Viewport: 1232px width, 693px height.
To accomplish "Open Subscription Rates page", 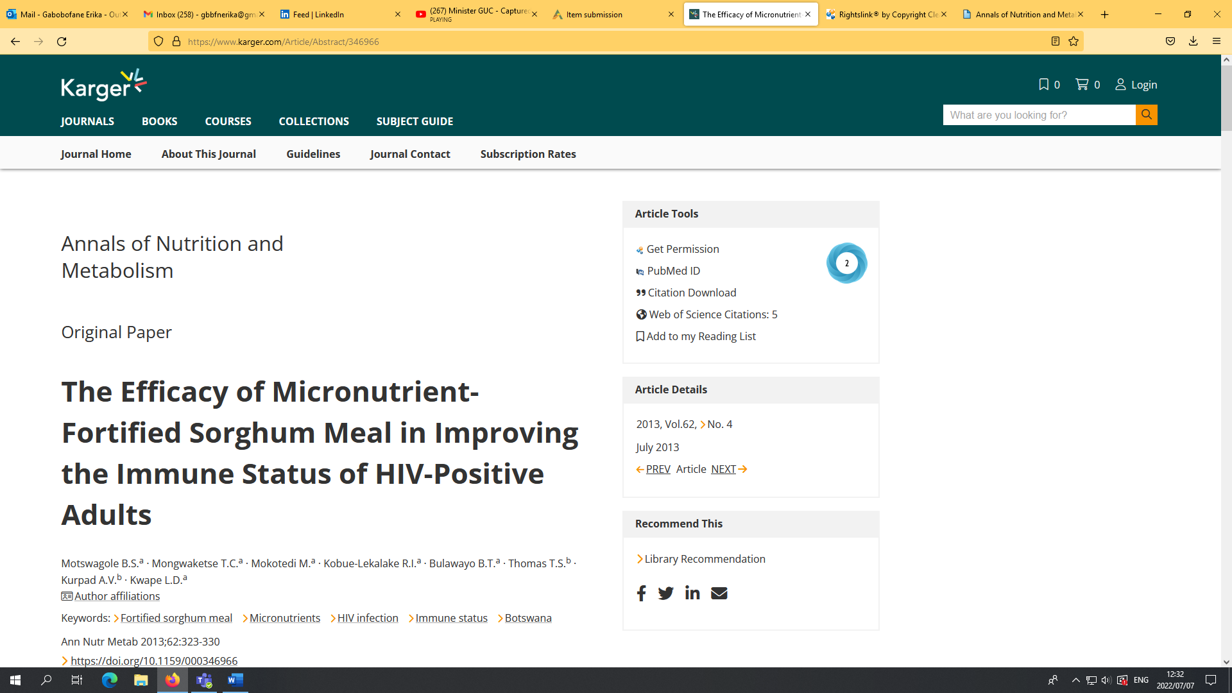I will click(x=528, y=154).
